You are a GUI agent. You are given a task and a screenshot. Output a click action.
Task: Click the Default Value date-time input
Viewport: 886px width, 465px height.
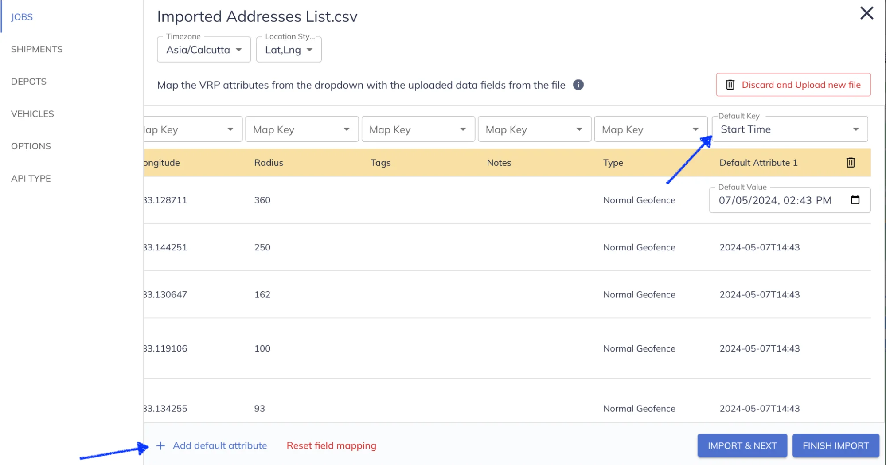[x=789, y=200]
